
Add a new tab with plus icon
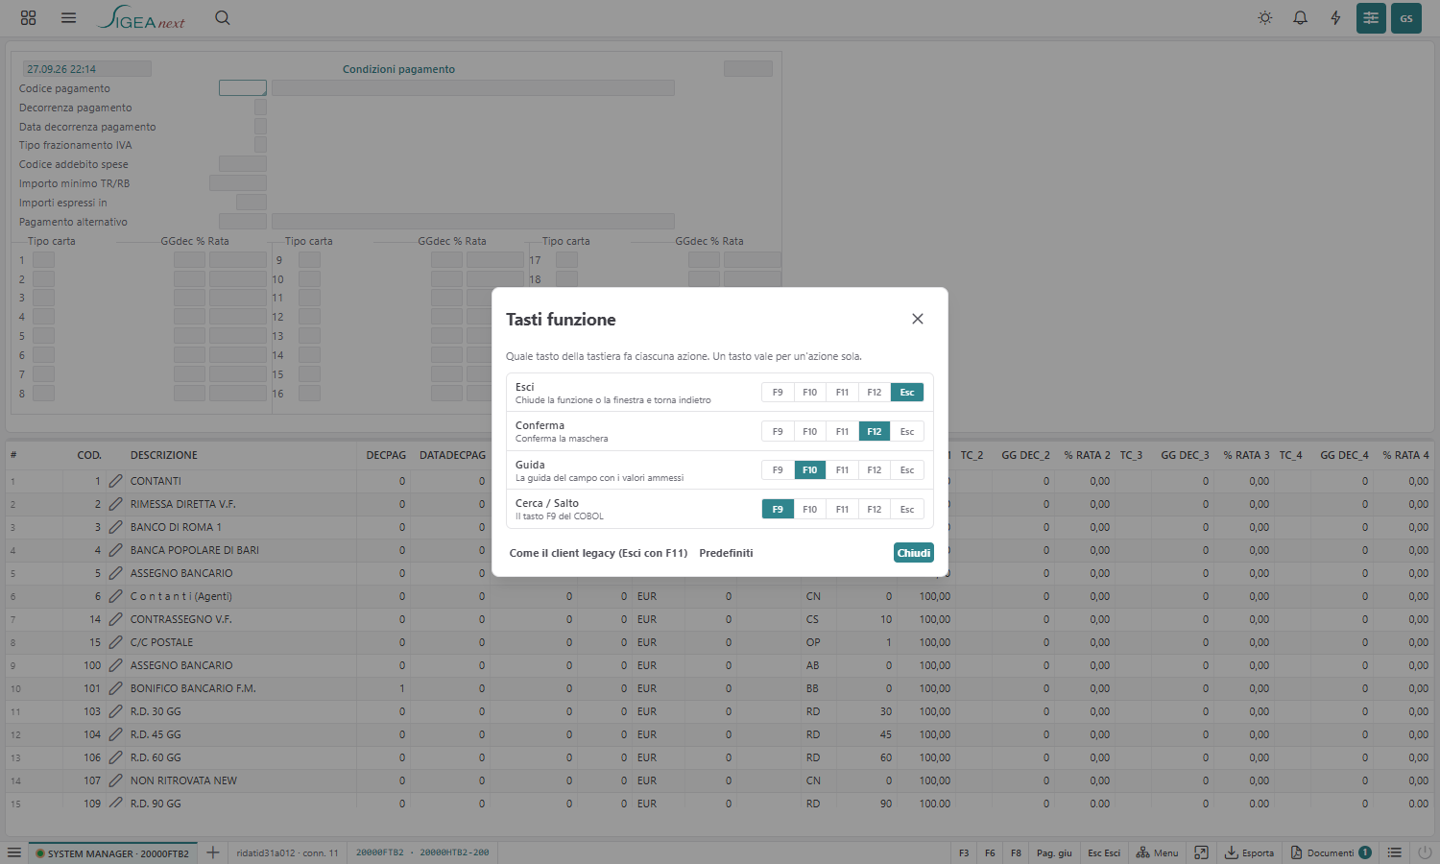[213, 852]
